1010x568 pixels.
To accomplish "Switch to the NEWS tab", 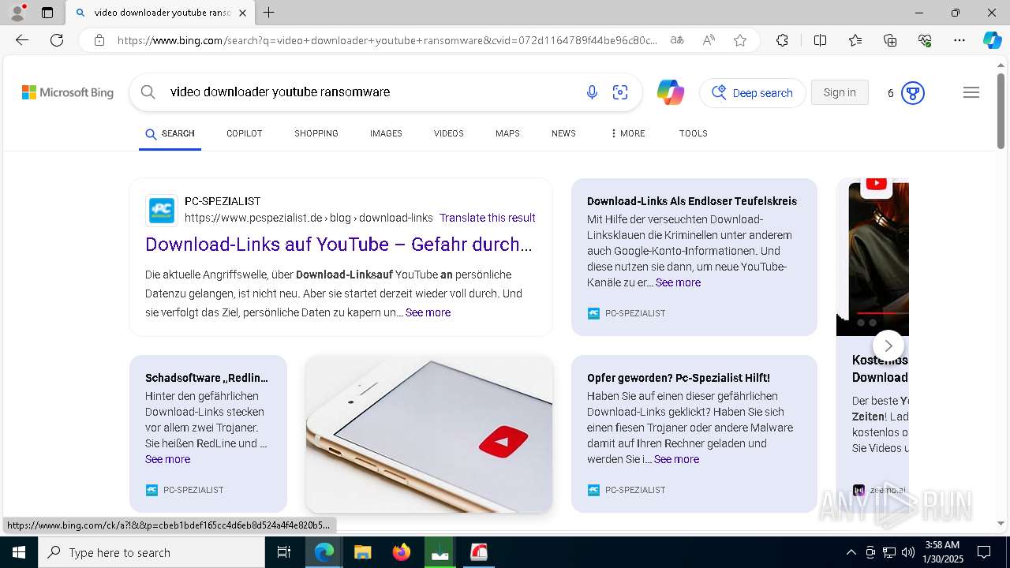I will (563, 133).
